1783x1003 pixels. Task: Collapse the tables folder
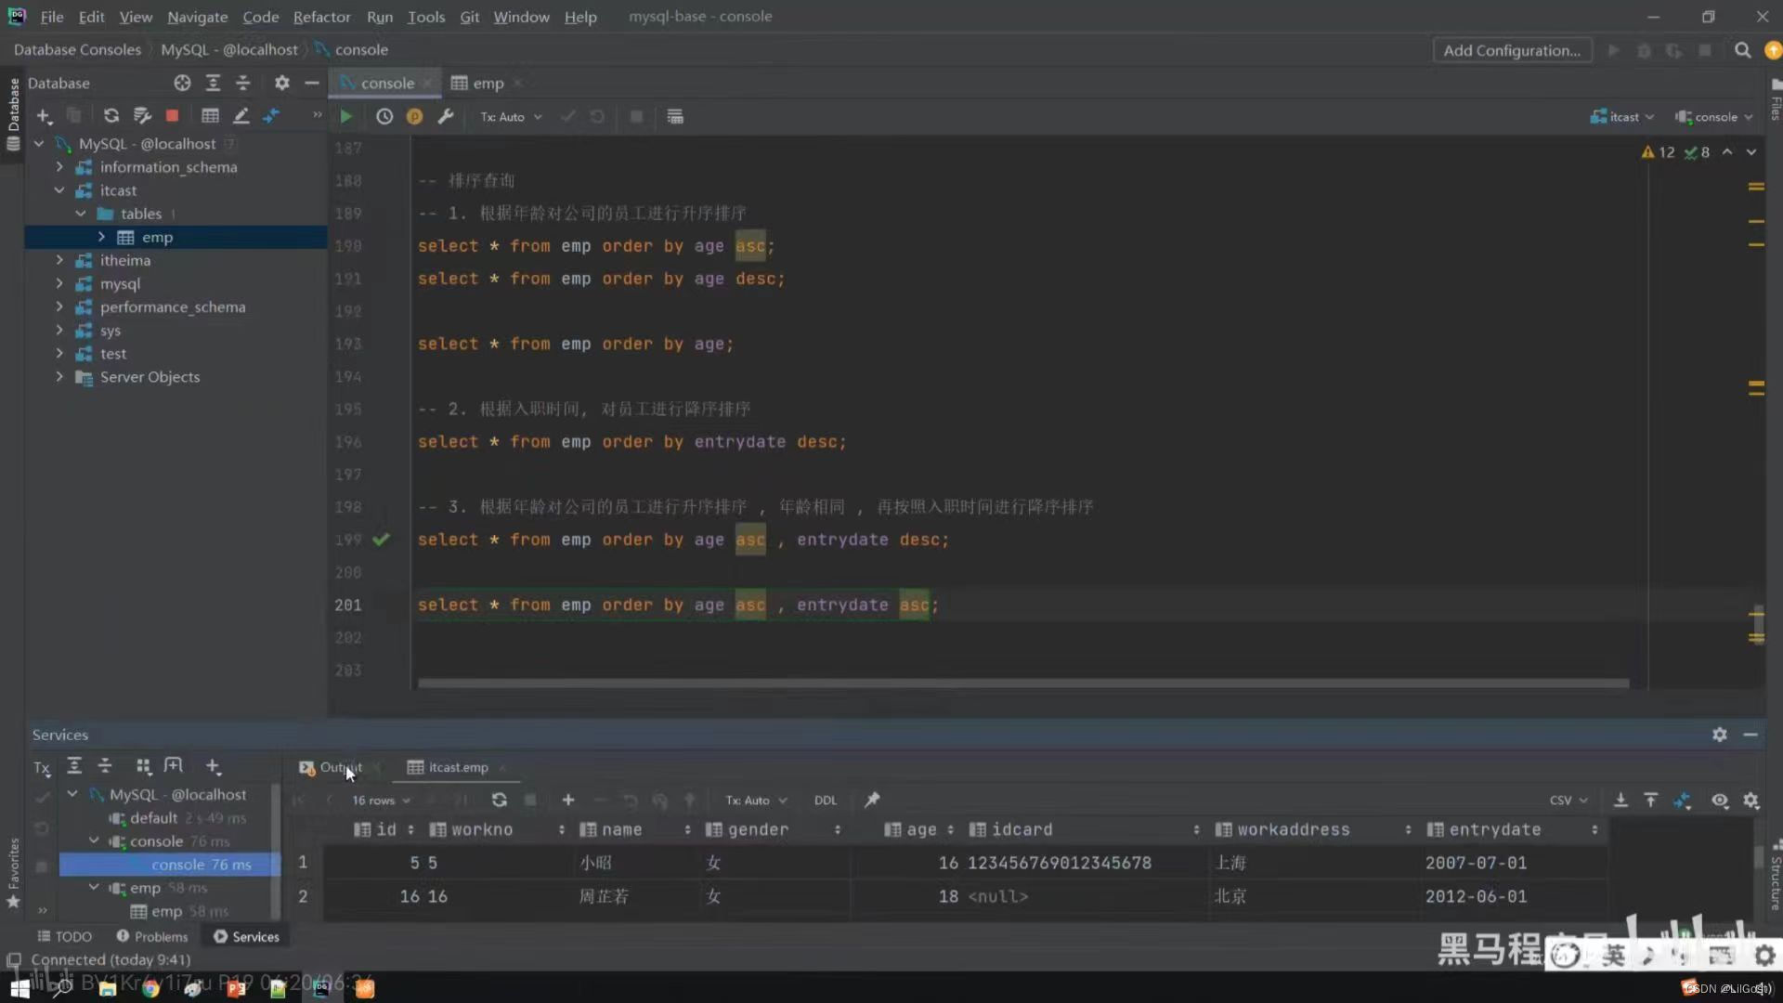[81, 214]
